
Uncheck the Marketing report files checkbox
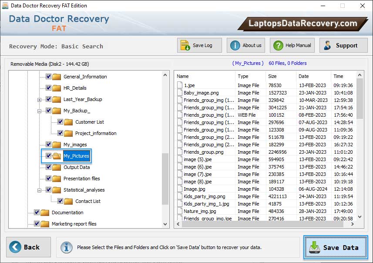tap(37, 223)
